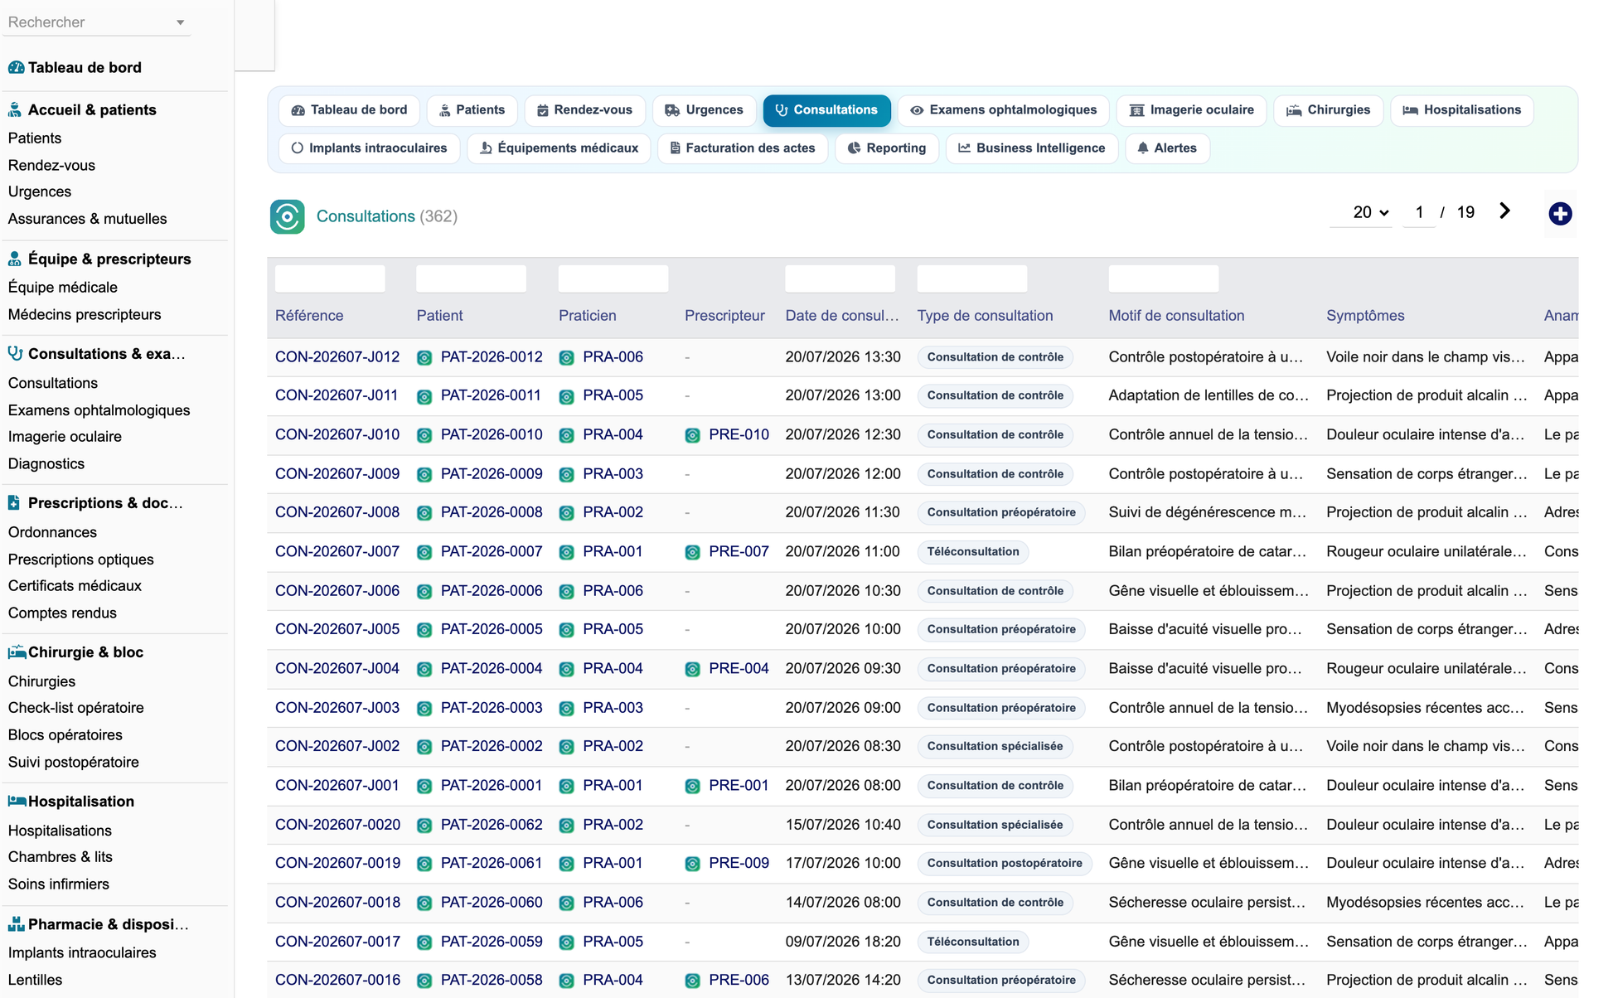This screenshot has height=998, width=1613.
Task: Open Chambres & lits in sidebar
Action: pyautogui.click(x=60, y=857)
